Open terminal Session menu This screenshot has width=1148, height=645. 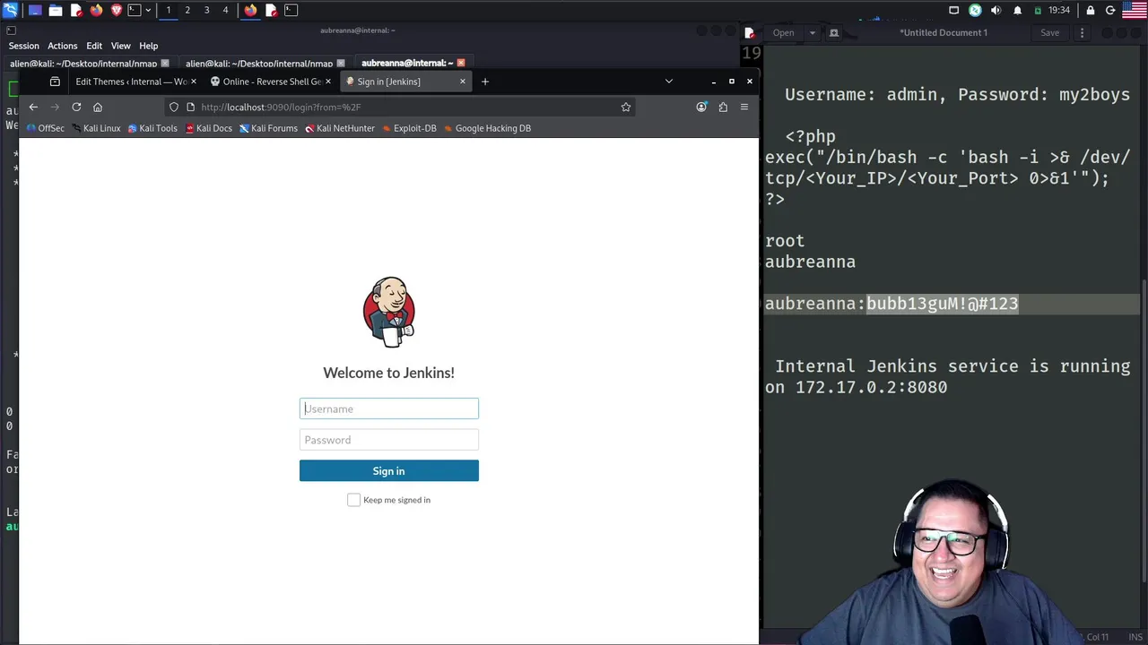[23, 46]
